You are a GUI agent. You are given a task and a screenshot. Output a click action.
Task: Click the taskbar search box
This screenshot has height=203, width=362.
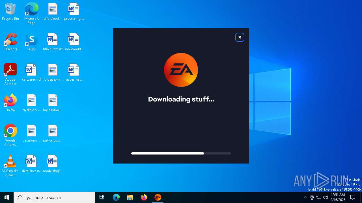point(54,197)
